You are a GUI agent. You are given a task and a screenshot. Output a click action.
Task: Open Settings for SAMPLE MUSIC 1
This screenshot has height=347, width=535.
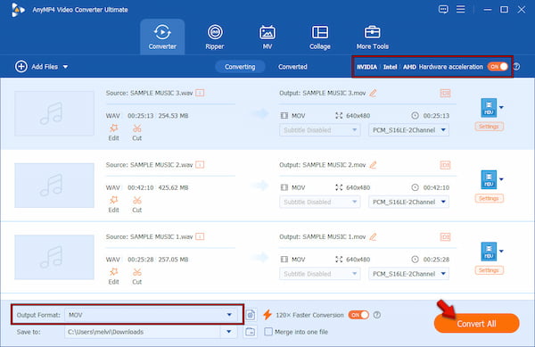click(489, 270)
